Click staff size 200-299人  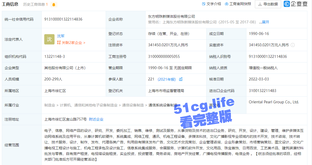[53, 79]
